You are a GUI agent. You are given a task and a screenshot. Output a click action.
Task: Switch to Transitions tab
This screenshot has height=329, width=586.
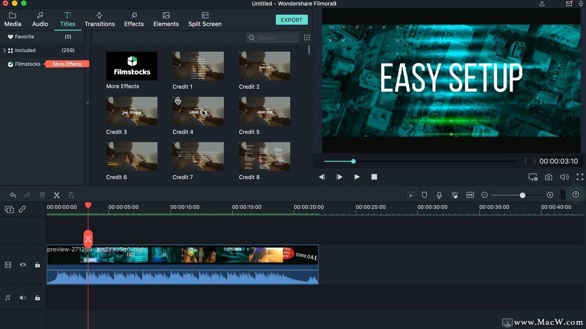tap(100, 20)
